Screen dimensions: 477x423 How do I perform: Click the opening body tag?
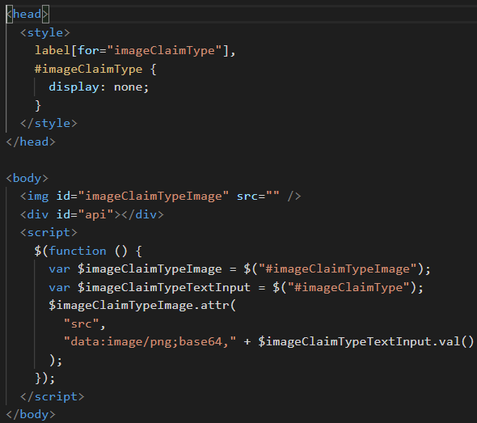[27, 178]
